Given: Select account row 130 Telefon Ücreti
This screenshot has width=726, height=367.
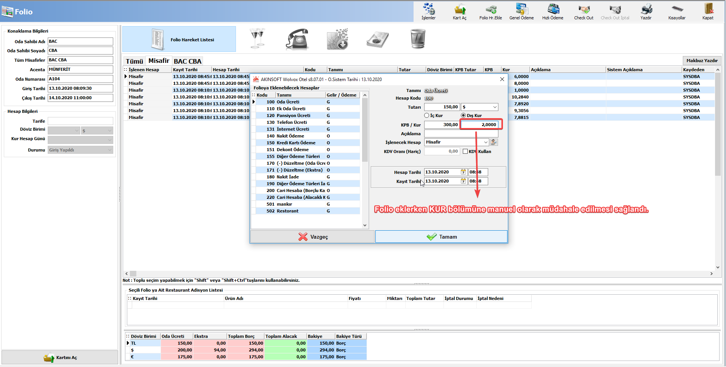Looking at the screenshot, I should [x=308, y=122].
